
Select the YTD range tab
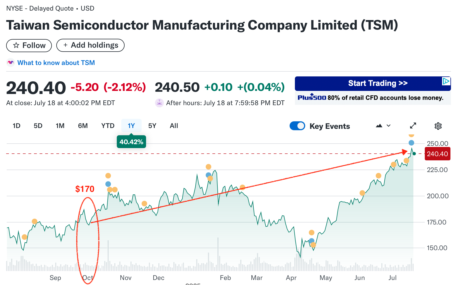tap(108, 126)
